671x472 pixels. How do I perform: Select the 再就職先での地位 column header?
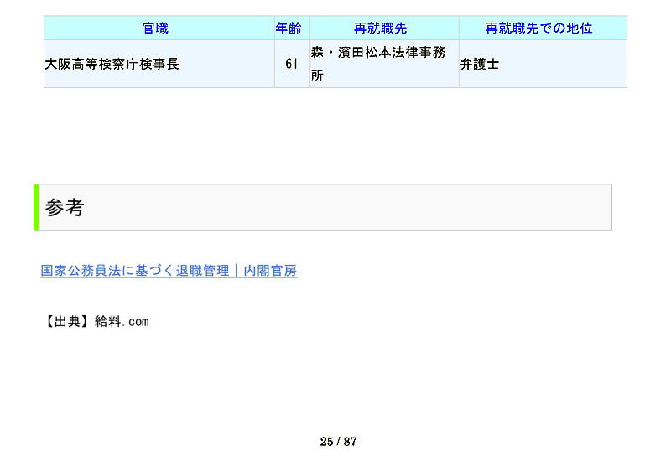pyautogui.click(x=538, y=28)
